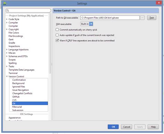
Task: Click the Maven label
Action: [x=12, y=53]
